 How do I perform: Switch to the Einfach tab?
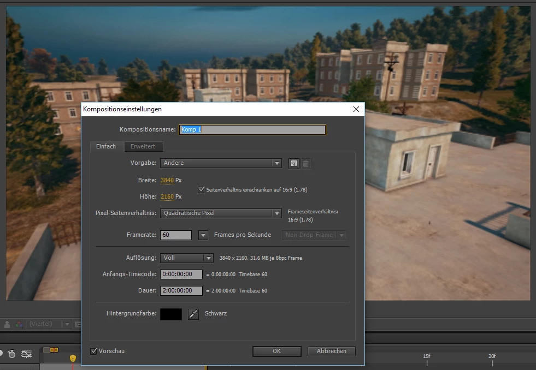[106, 146]
